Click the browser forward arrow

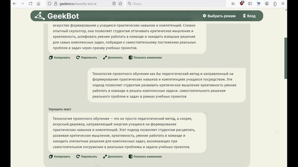[x=22, y=4]
